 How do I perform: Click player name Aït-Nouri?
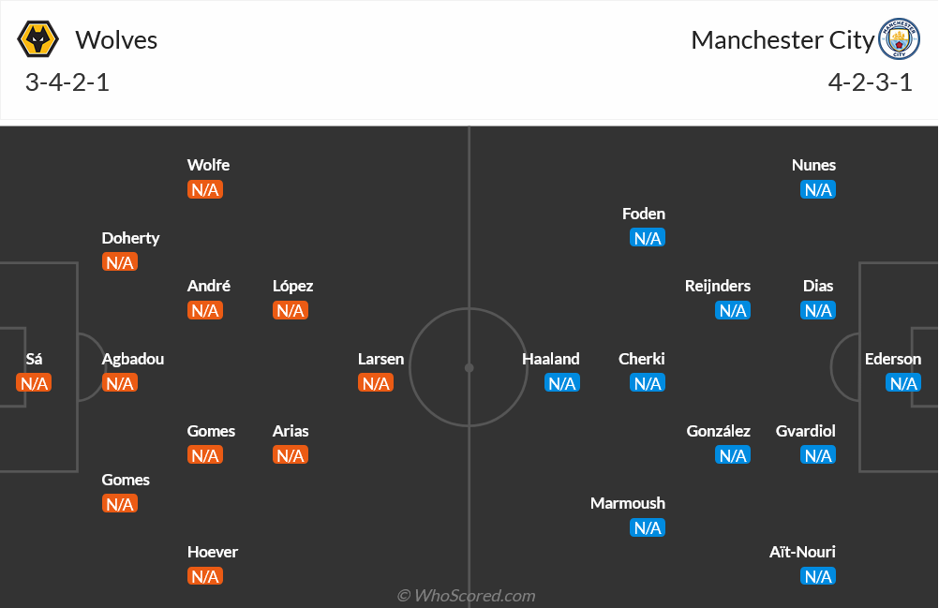click(802, 552)
